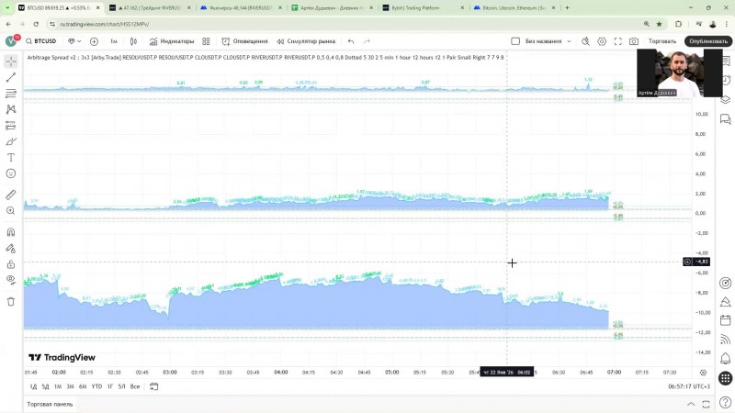The width and height of the screenshot is (735, 413).
Task: Open BTCUSD symbol search
Action: click(40, 41)
